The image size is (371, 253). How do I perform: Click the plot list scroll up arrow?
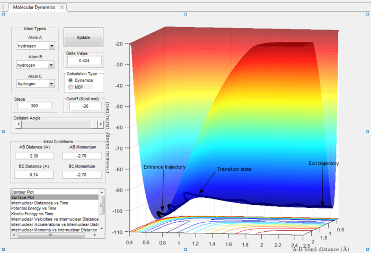(102, 193)
